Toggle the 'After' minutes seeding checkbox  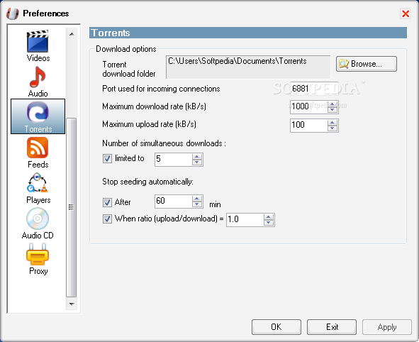pyautogui.click(x=107, y=202)
